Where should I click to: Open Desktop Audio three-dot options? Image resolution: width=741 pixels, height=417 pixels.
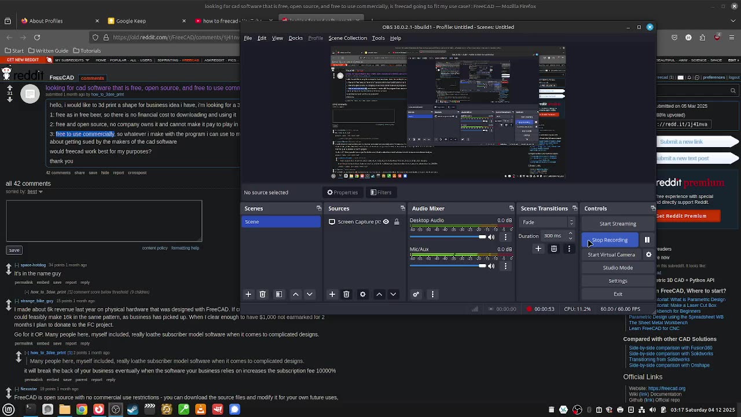(505, 237)
